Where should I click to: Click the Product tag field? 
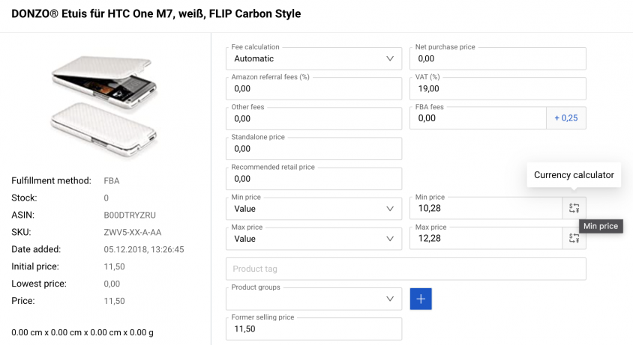pyautogui.click(x=405, y=269)
